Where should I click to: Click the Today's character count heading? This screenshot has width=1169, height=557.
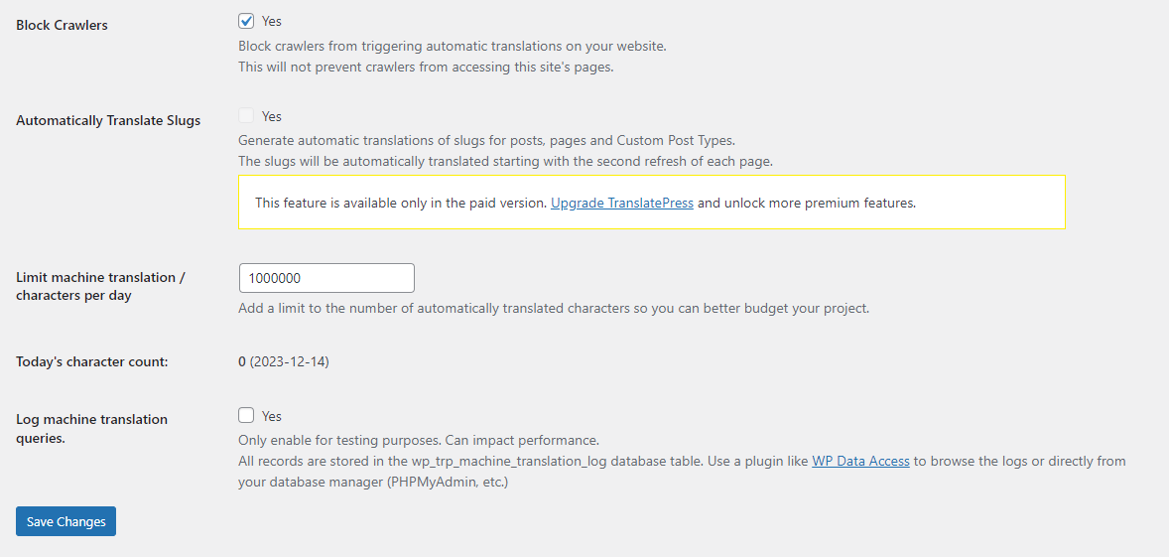pos(92,361)
